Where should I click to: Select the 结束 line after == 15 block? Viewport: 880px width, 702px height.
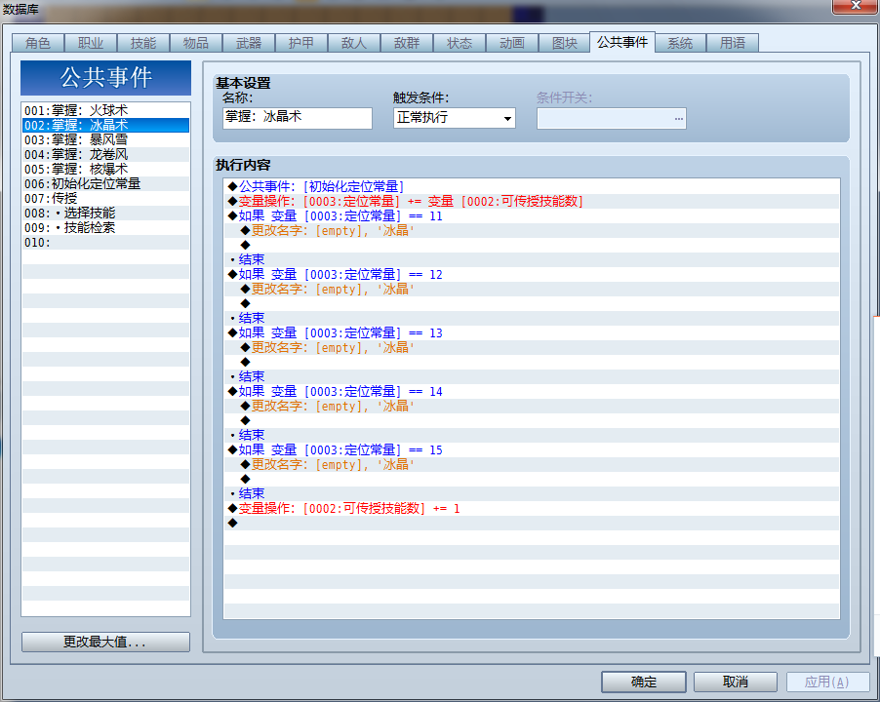coord(532,493)
